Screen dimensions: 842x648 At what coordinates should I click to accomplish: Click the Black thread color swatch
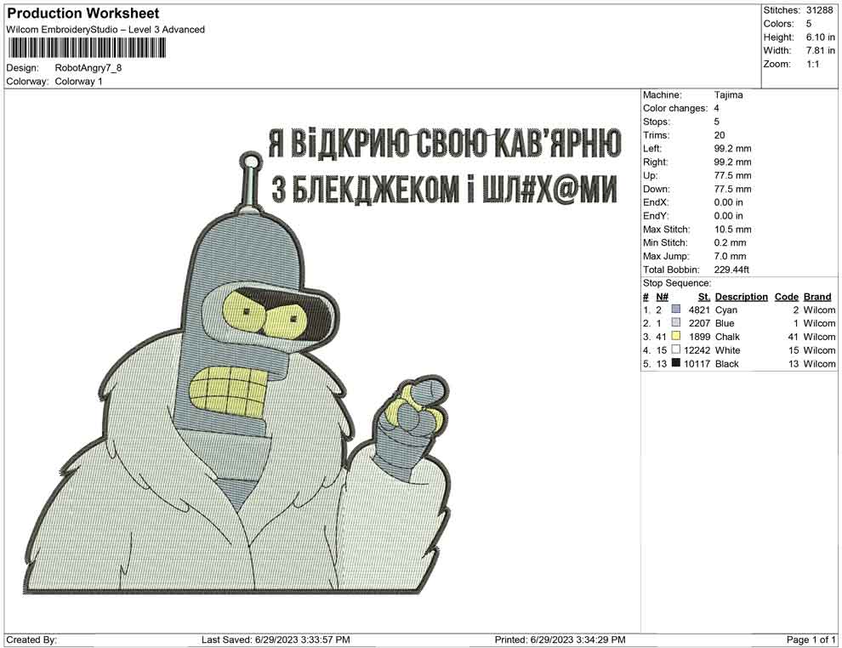[x=676, y=363]
